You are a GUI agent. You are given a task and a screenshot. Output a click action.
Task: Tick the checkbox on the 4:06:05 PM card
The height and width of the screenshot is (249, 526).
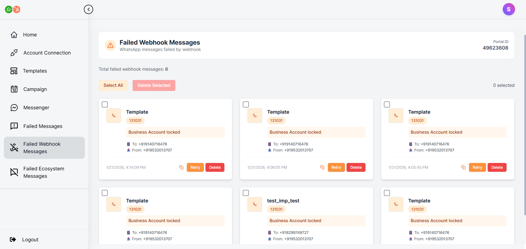246,104
